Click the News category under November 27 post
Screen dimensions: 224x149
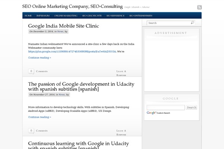pyautogui.click(x=62, y=95)
